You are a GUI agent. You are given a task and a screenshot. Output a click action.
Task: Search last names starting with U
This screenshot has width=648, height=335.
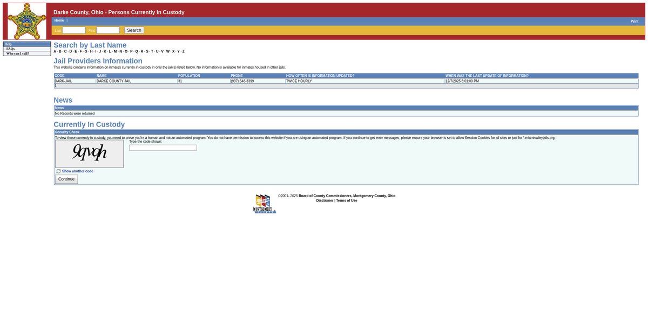157,51
